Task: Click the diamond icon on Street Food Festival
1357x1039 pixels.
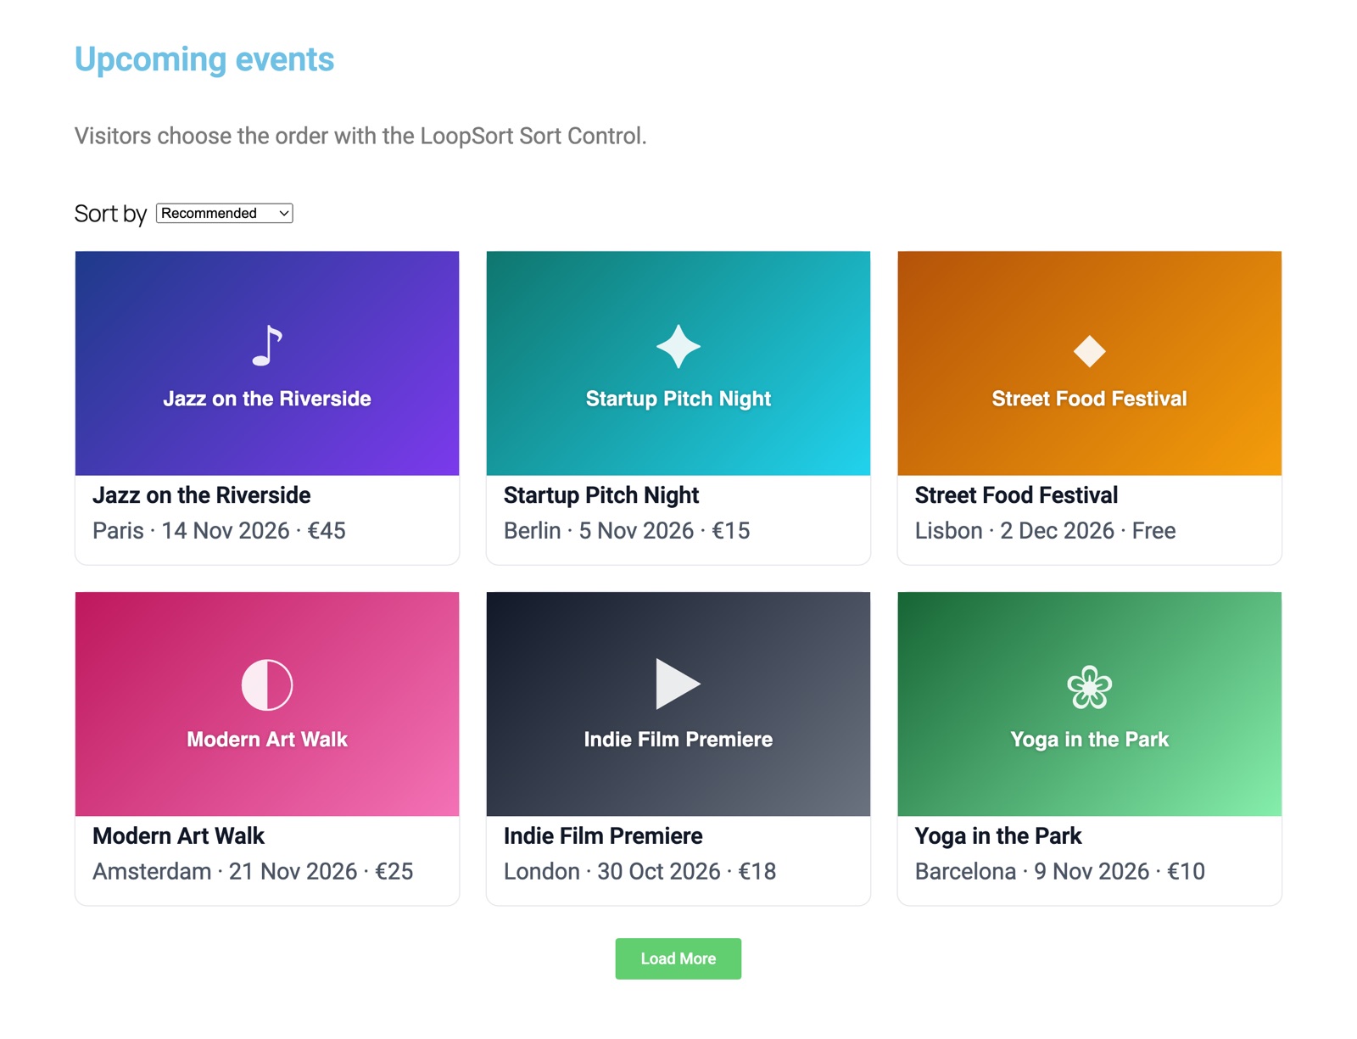Action: click(1089, 350)
